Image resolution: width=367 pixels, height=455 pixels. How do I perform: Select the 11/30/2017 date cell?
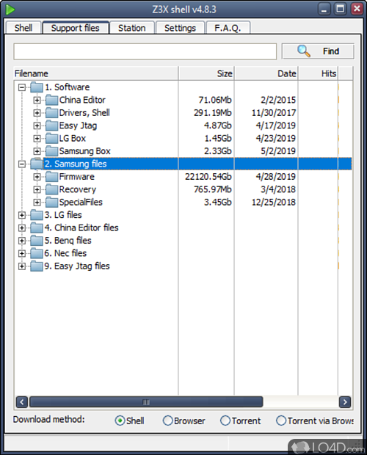pyautogui.click(x=274, y=112)
